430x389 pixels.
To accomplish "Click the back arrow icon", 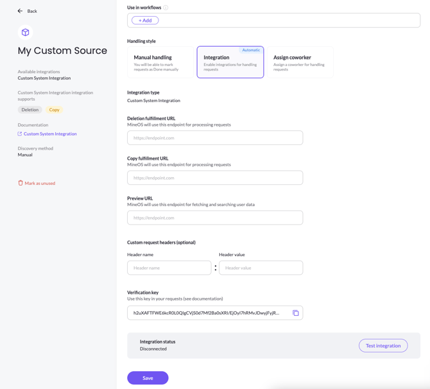I will click(x=20, y=11).
